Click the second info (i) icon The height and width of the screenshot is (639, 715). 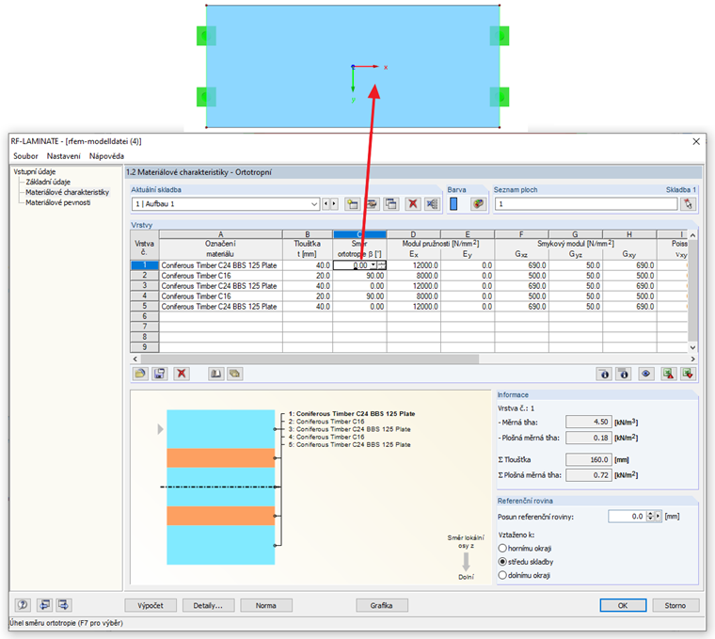[624, 374]
